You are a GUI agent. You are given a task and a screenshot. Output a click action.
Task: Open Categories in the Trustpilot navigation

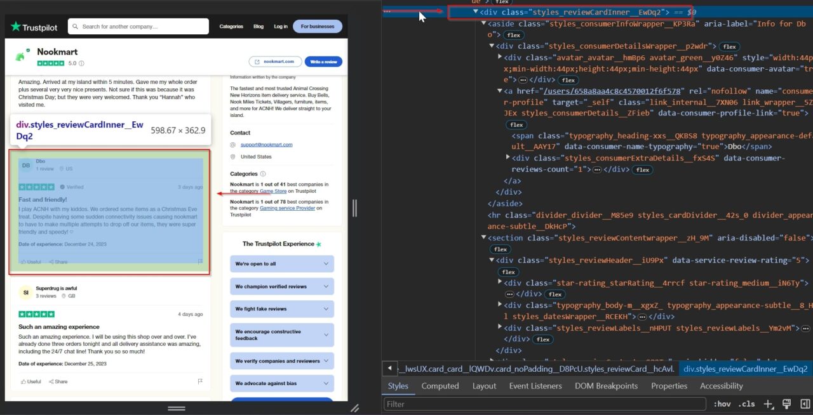pos(231,27)
